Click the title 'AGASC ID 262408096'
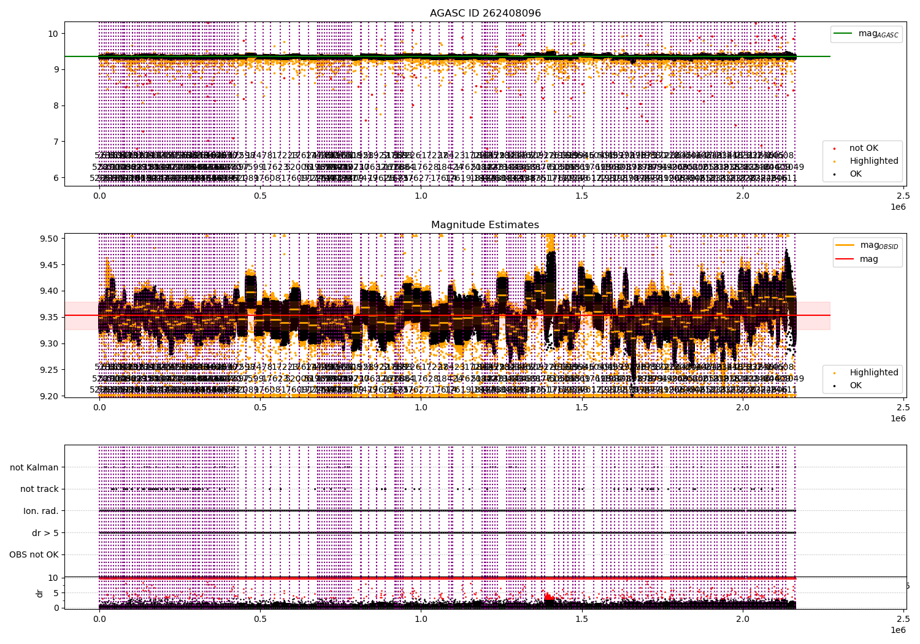This screenshot has height=644, width=920. click(x=485, y=13)
